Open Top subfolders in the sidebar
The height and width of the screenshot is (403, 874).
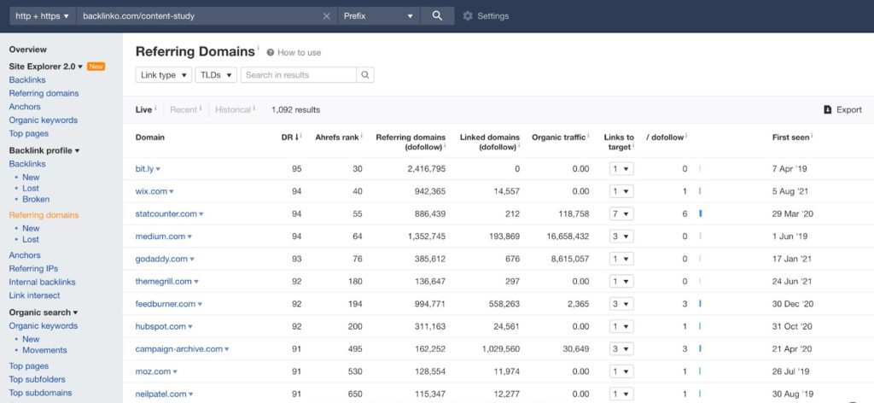[37, 380]
